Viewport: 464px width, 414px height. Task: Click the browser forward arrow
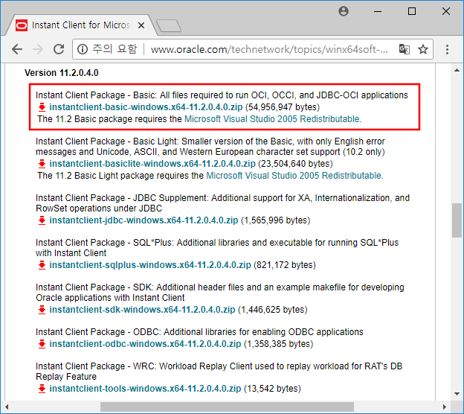tap(38, 49)
